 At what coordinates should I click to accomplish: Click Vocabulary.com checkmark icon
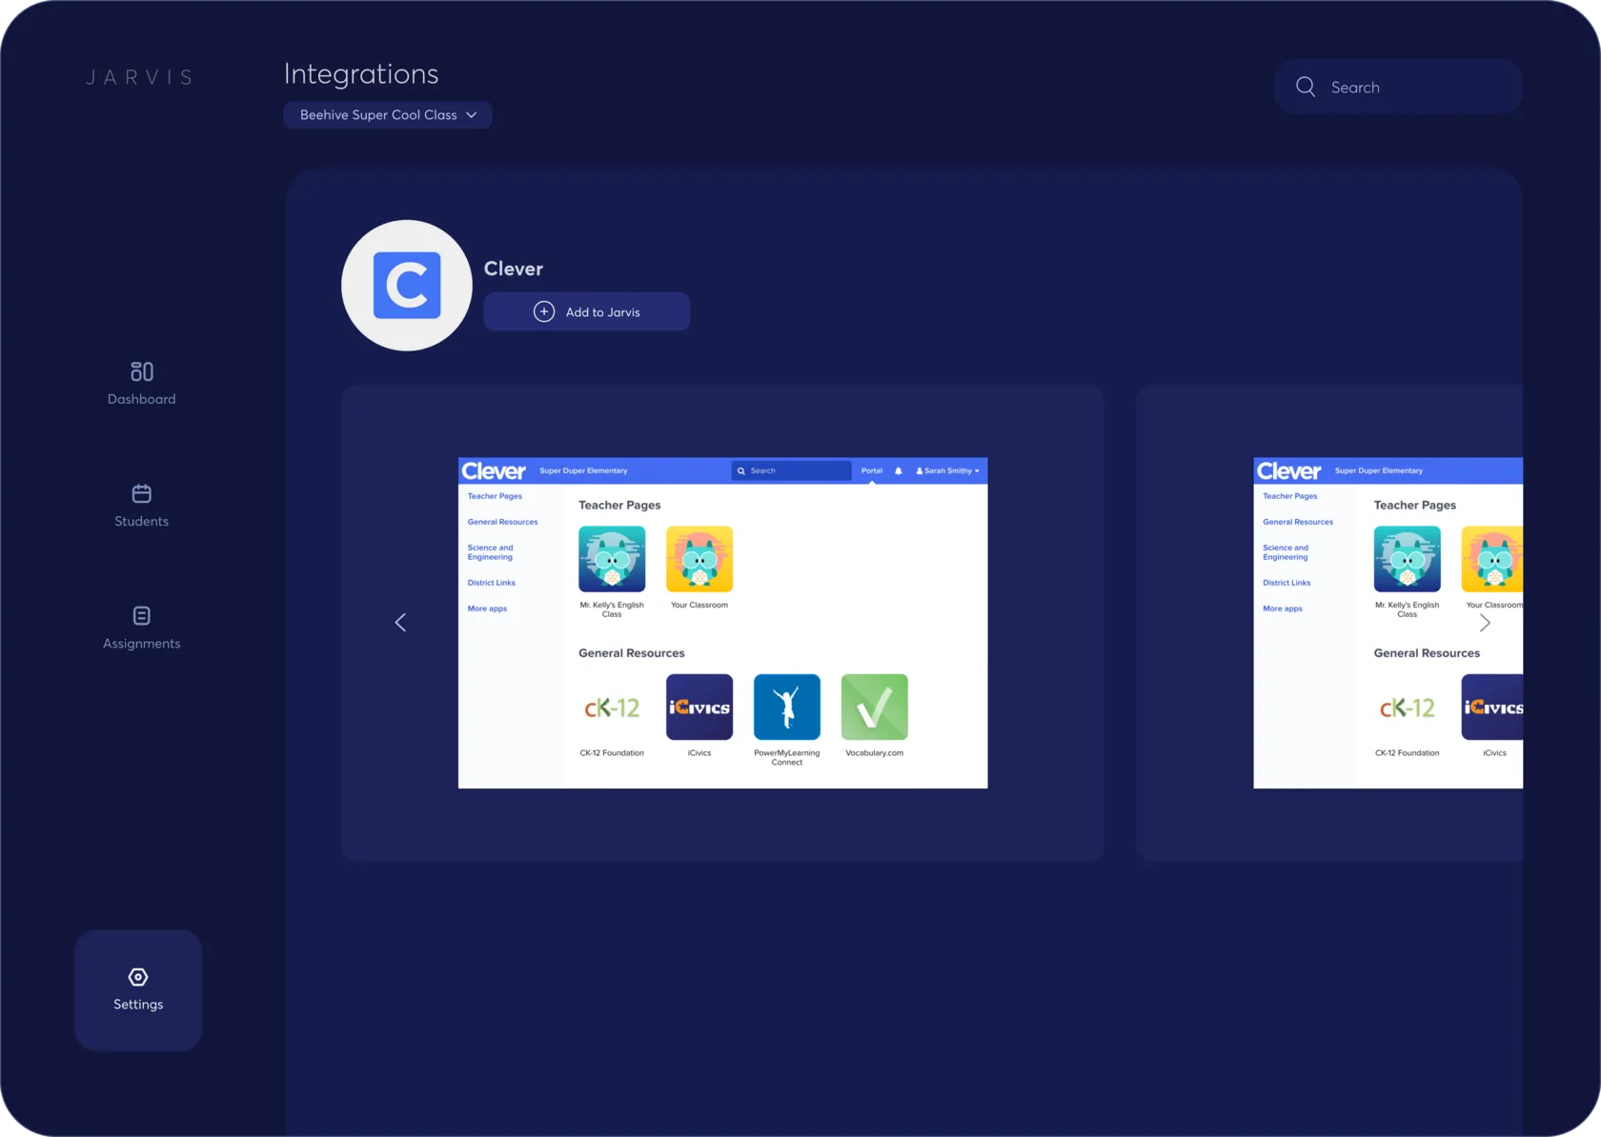875,708
